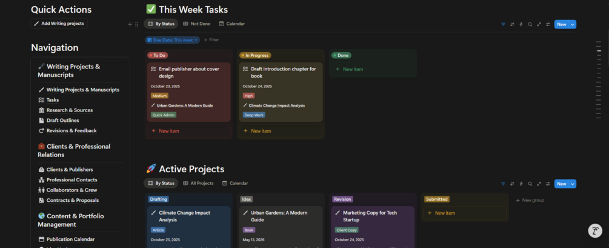This screenshot has height=248, width=609.
Task: Open This Week Tasks in full page
Action: (539, 24)
